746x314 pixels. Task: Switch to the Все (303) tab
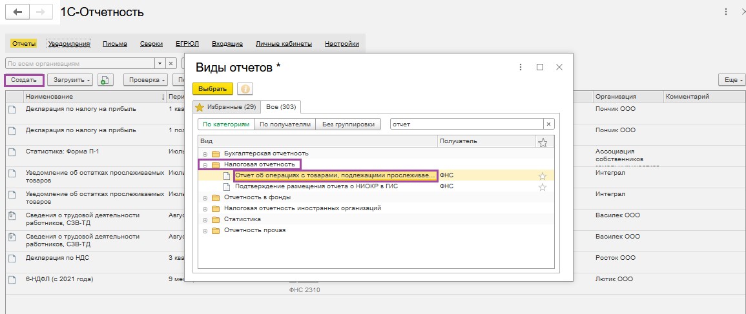(x=281, y=107)
